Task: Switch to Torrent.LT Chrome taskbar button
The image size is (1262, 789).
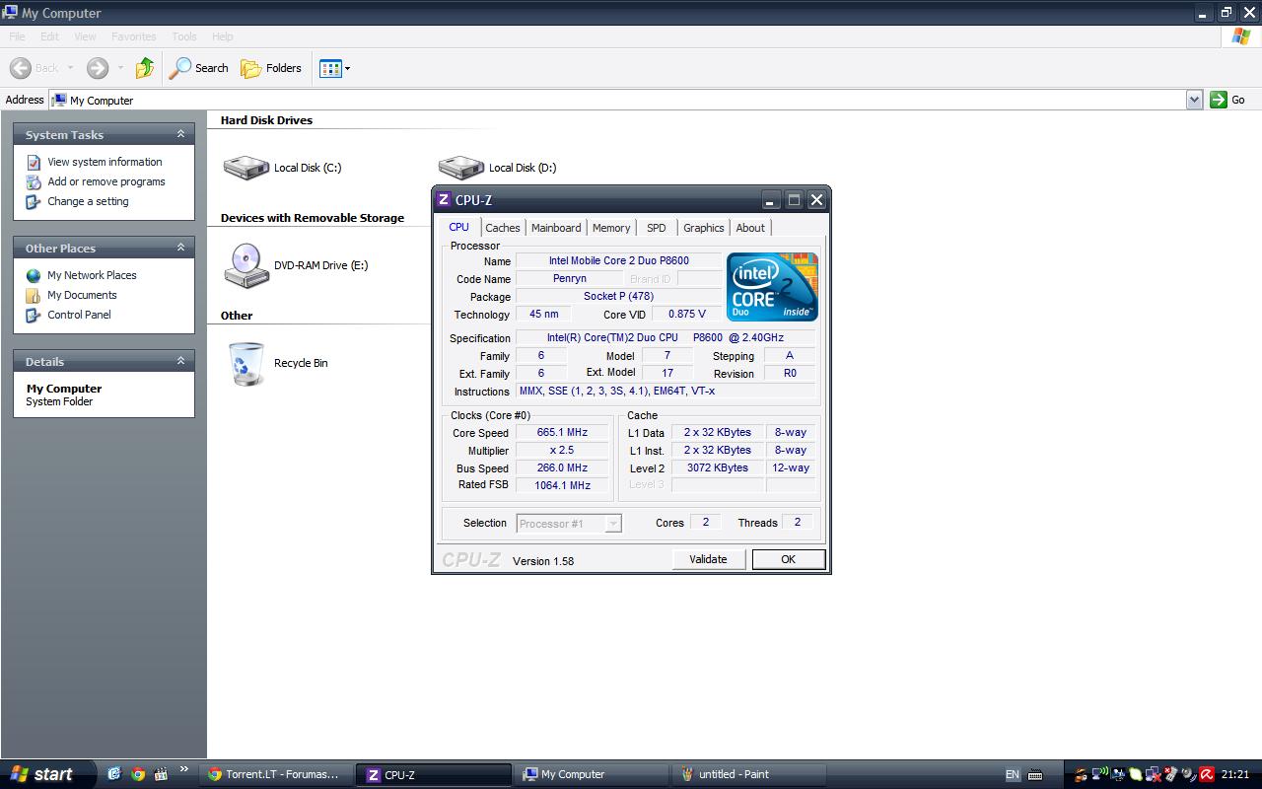Action: [x=277, y=774]
